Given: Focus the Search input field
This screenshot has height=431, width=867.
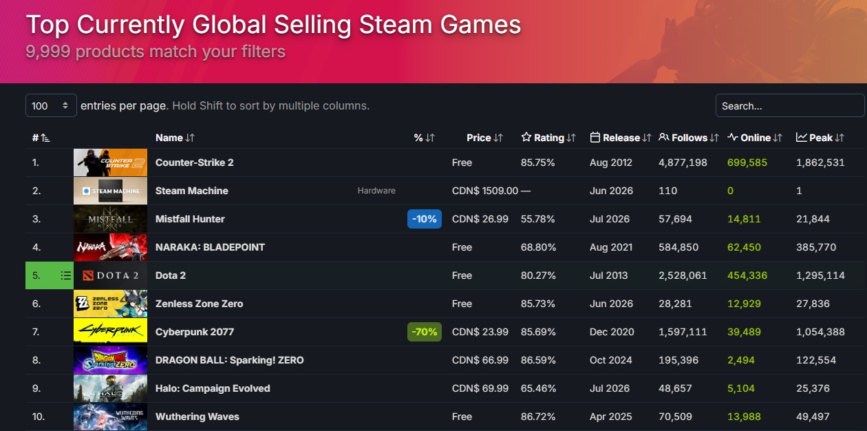Looking at the screenshot, I should pyautogui.click(x=790, y=106).
